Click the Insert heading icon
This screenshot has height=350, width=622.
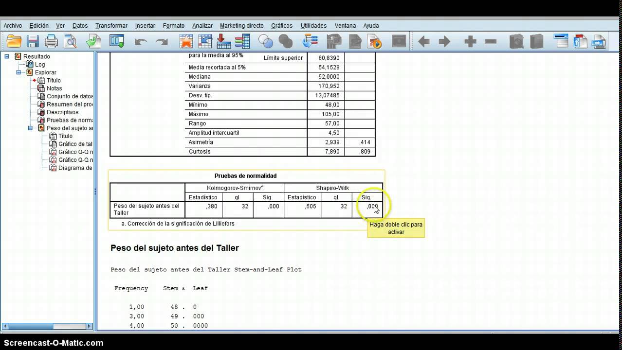click(x=561, y=41)
